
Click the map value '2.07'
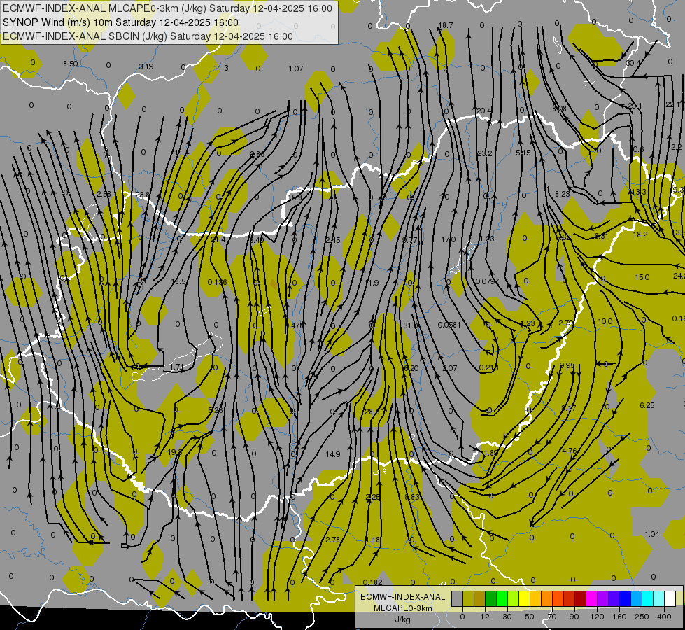point(449,369)
